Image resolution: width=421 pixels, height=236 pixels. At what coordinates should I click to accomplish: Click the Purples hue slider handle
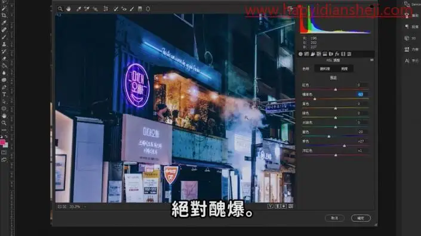click(344, 146)
